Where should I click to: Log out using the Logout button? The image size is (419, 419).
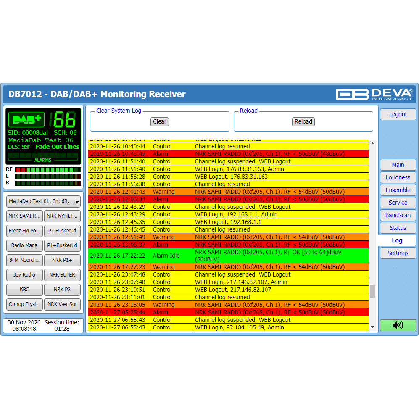click(398, 114)
